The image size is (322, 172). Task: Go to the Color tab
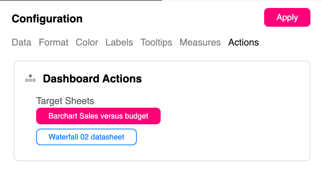click(x=87, y=43)
